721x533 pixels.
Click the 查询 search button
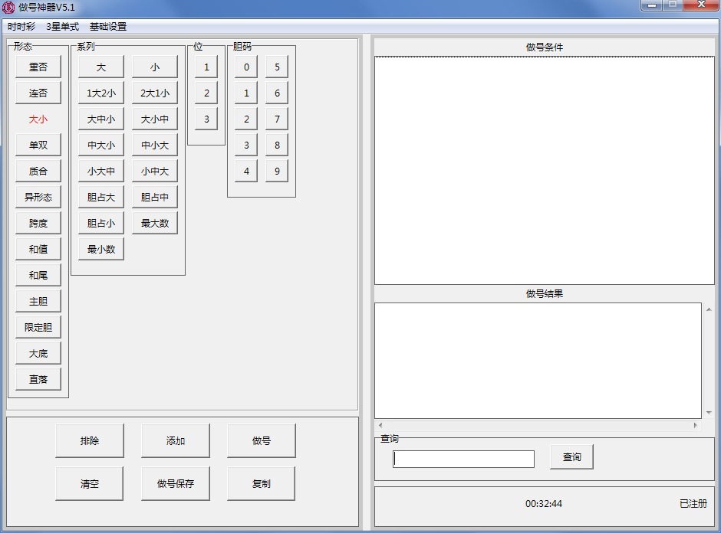(571, 457)
